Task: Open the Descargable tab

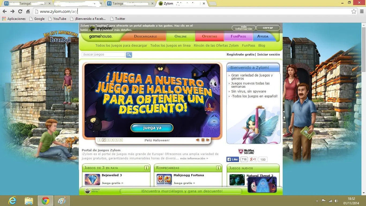Action: 145,36
